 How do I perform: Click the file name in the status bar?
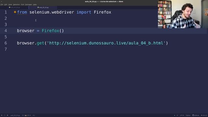15,115
